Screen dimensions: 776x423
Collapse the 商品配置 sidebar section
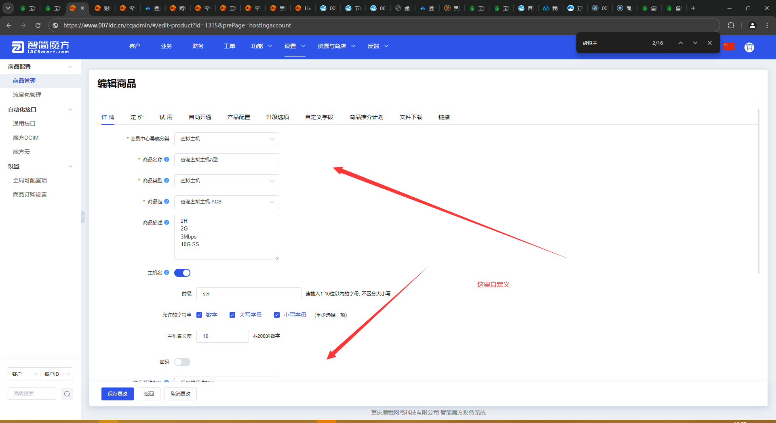click(x=40, y=67)
